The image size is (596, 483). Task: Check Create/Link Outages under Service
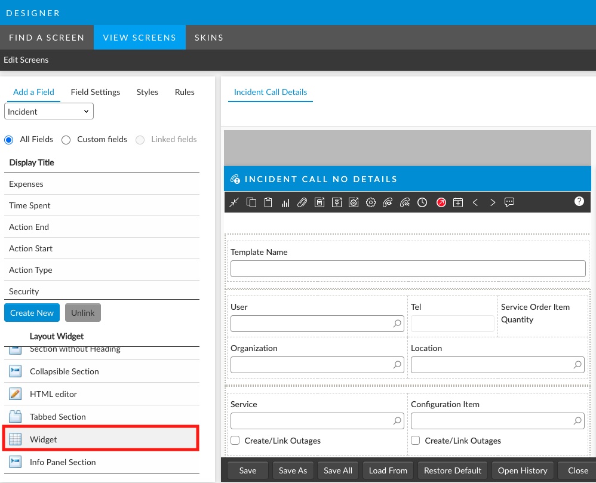235,441
